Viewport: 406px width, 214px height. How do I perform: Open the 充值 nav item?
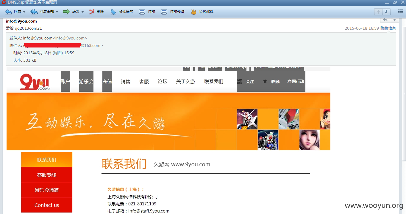coord(107,81)
